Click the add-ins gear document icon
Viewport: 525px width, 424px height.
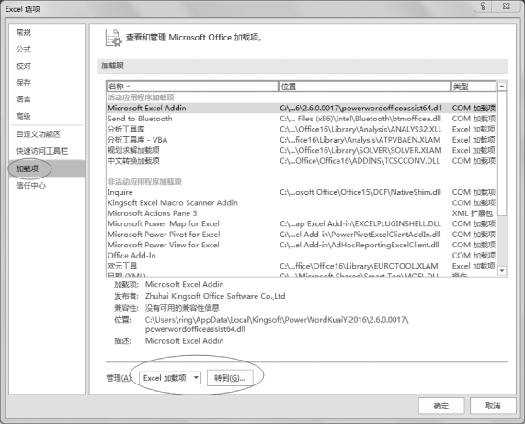coord(113,38)
